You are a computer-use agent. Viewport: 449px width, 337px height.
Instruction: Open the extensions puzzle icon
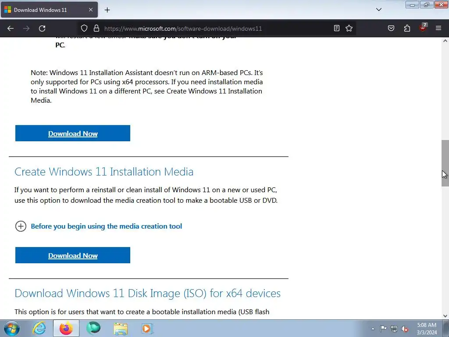click(x=407, y=28)
